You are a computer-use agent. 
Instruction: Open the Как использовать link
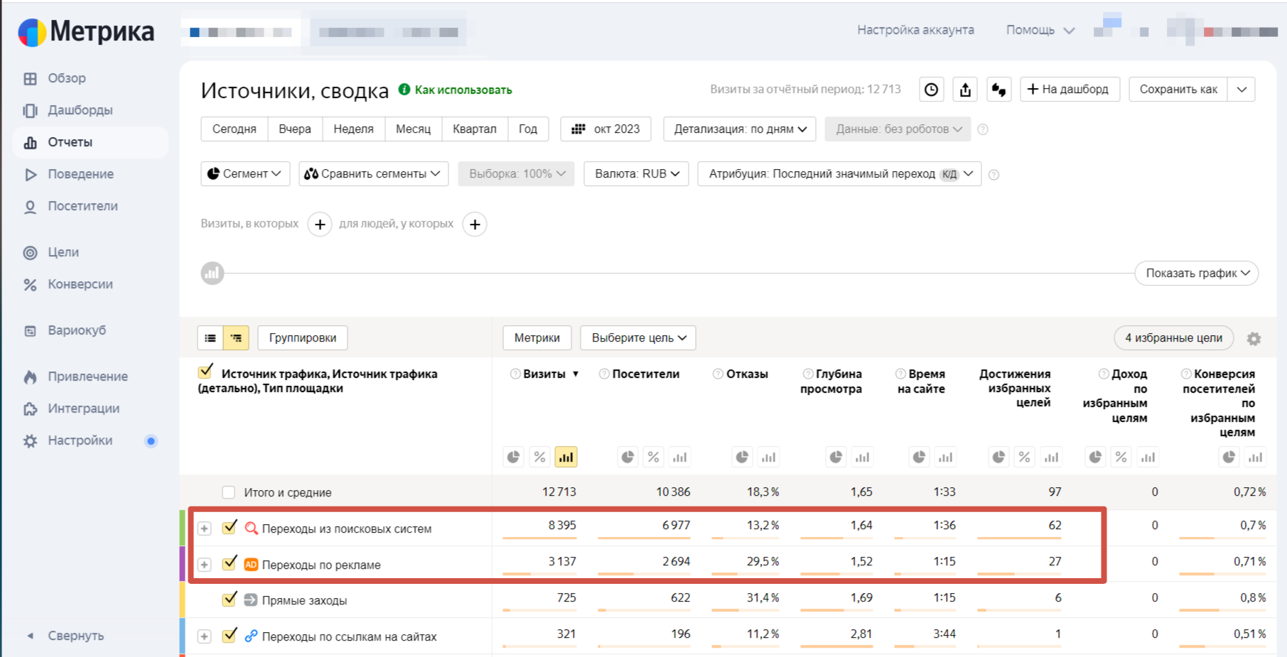click(x=463, y=90)
